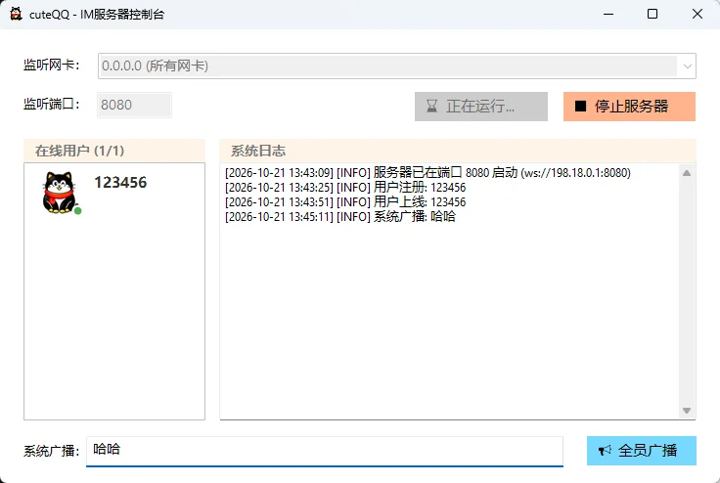Open the 监听网卡 network adapter dropdown

[397, 66]
